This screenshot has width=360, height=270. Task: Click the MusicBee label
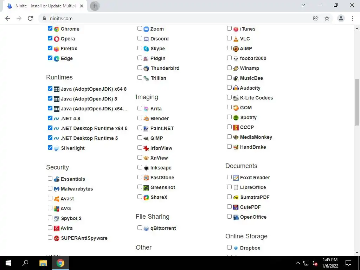251,78
